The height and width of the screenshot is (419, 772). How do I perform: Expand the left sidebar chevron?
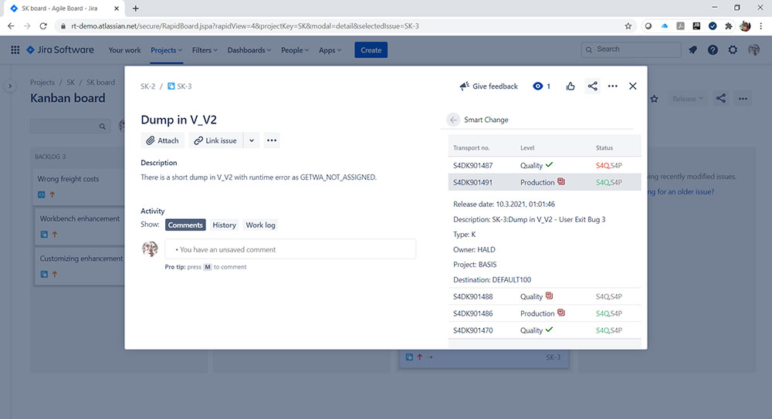(10, 86)
